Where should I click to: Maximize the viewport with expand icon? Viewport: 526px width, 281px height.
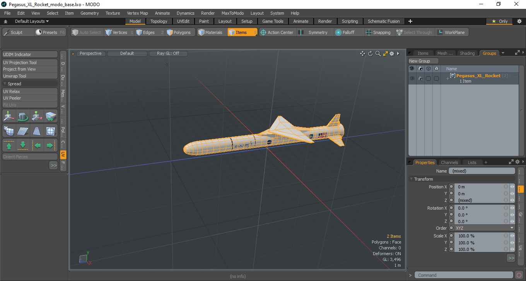pos(385,54)
